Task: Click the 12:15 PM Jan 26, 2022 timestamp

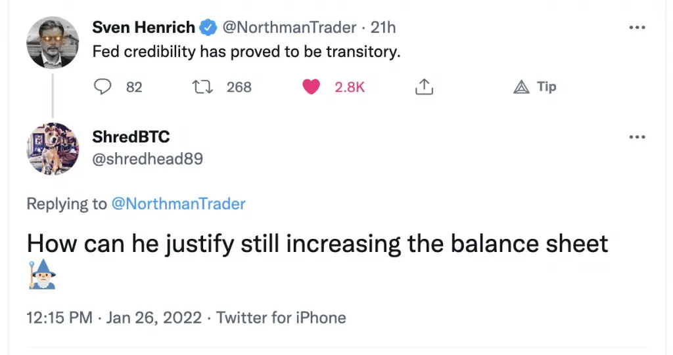Action: tap(113, 318)
